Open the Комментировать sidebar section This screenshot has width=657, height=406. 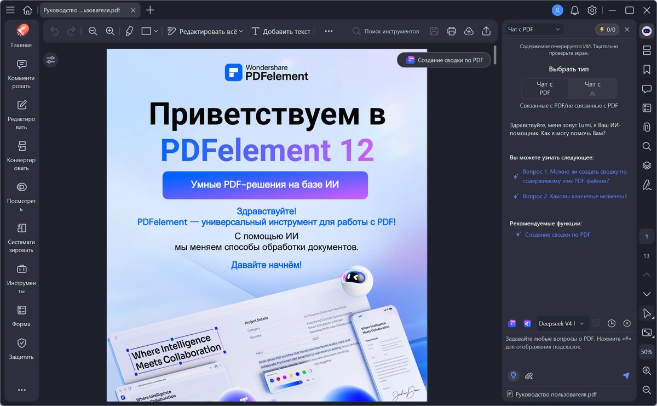point(21,74)
